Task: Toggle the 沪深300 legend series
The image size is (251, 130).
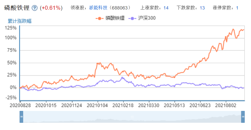Action: (x=142, y=18)
